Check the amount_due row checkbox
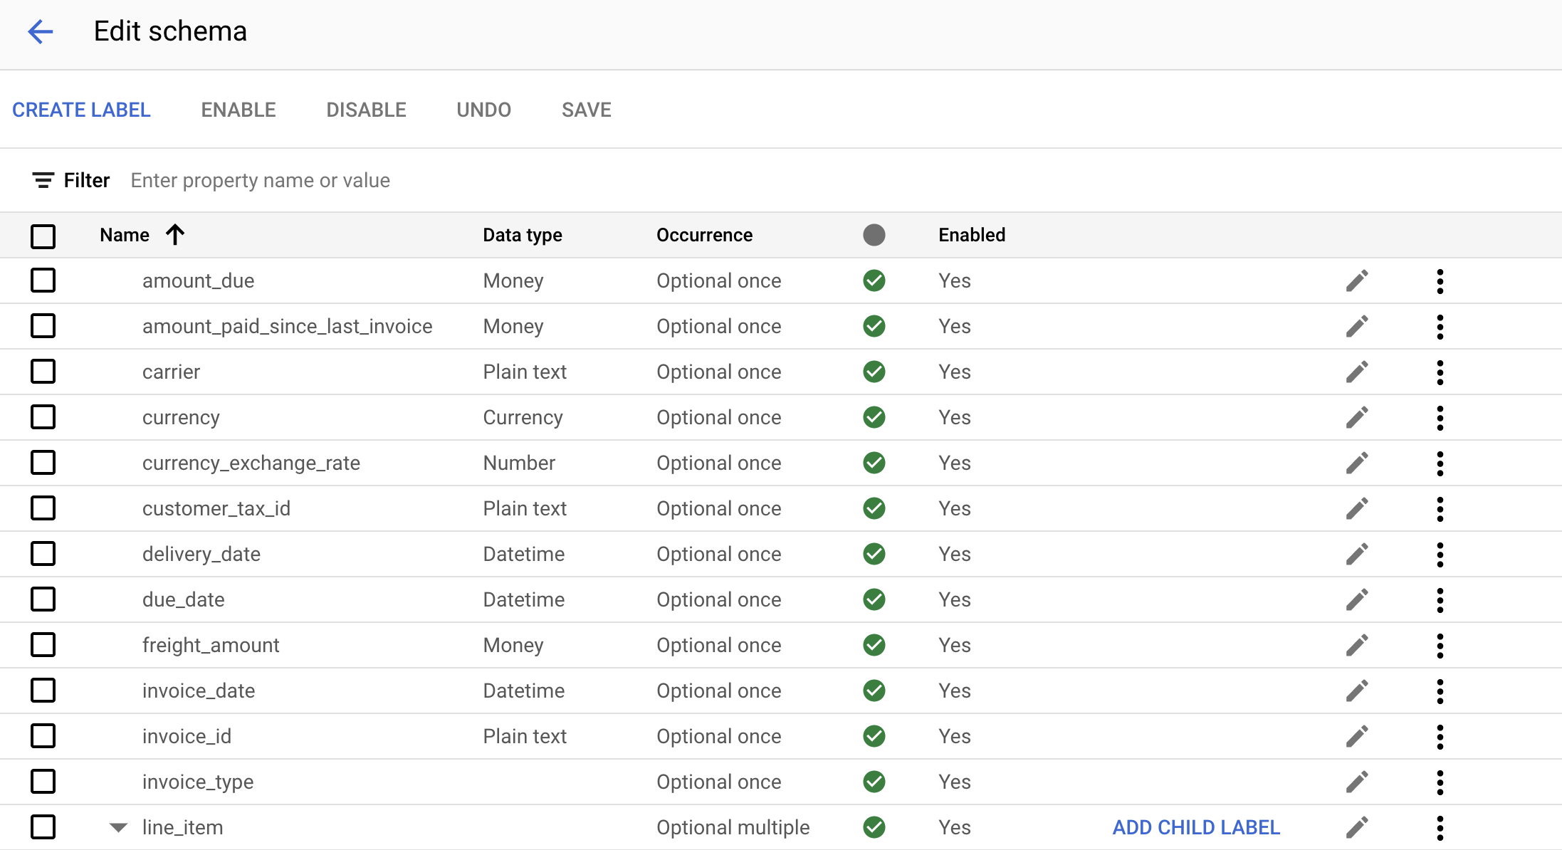This screenshot has width=1562, height=850. (43, 280)
